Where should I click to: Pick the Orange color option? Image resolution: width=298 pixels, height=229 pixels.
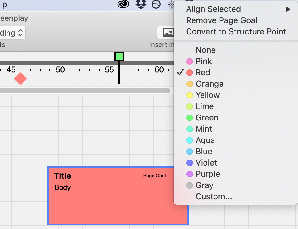[209, 84]
